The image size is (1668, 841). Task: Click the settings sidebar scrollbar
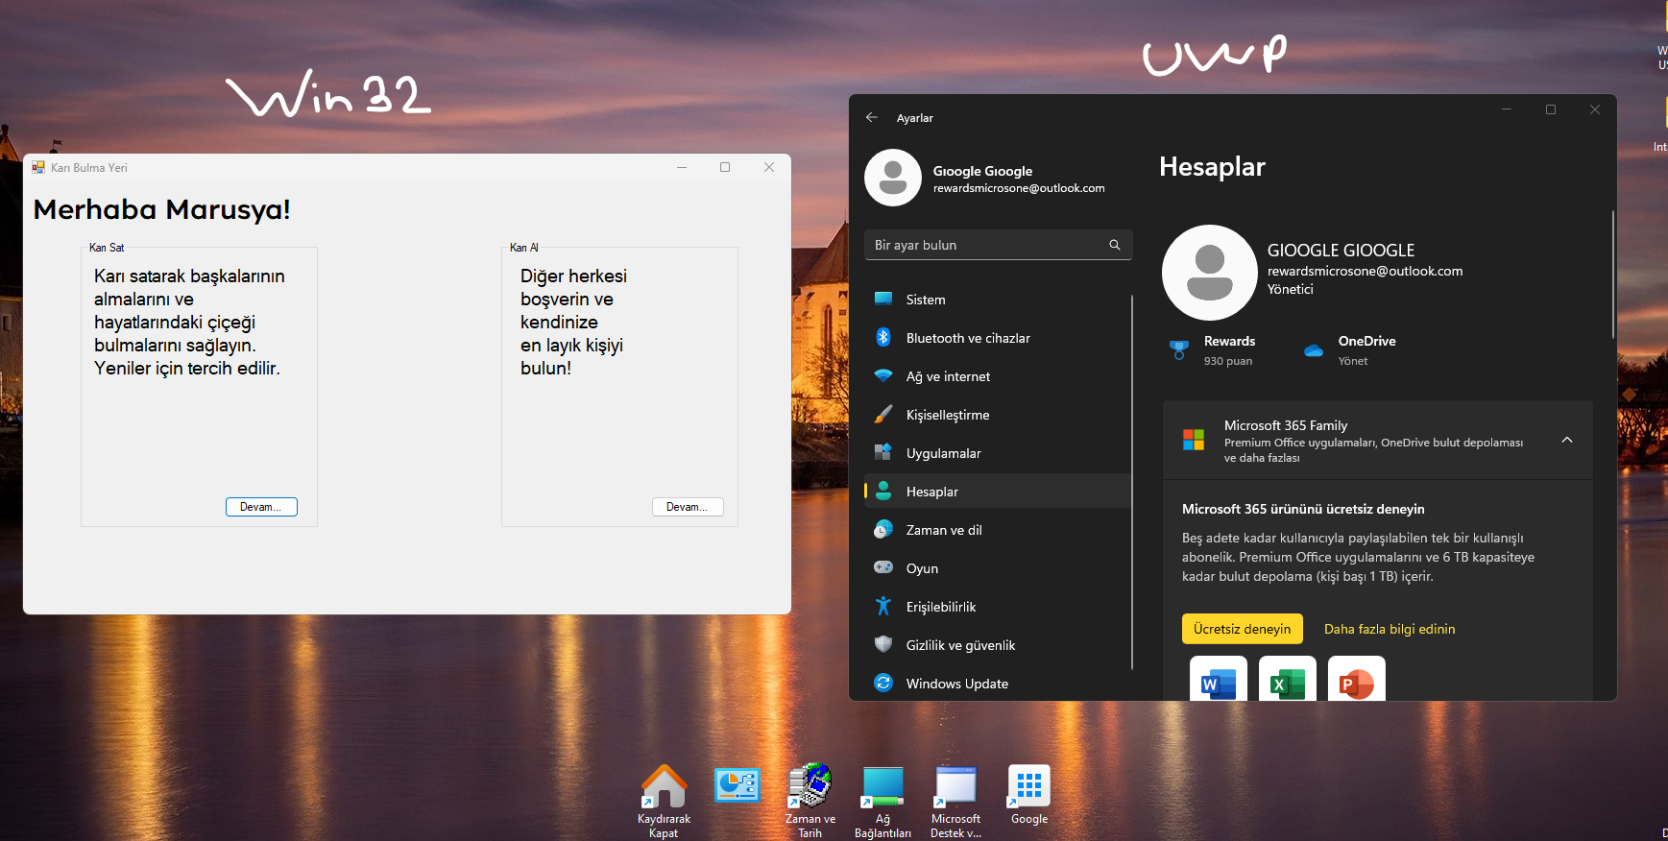click(1132, 482)
